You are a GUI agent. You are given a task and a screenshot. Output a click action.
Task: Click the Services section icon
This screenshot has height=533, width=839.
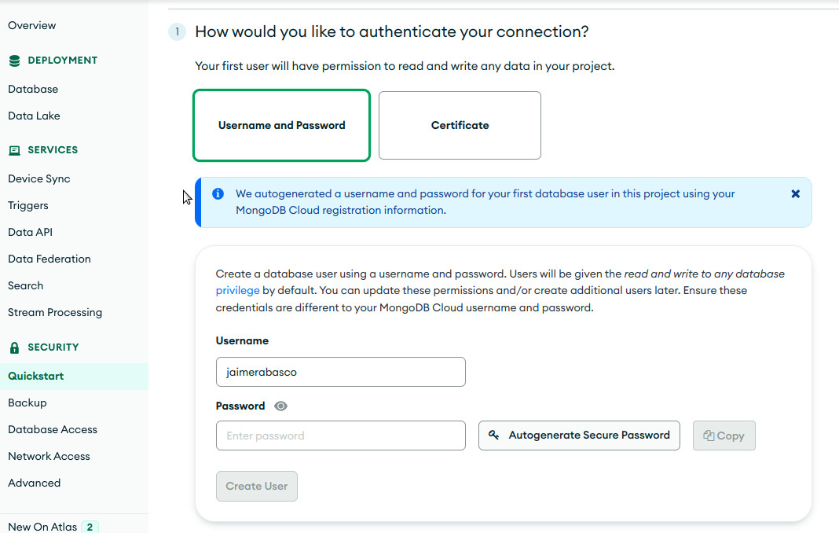14,150
